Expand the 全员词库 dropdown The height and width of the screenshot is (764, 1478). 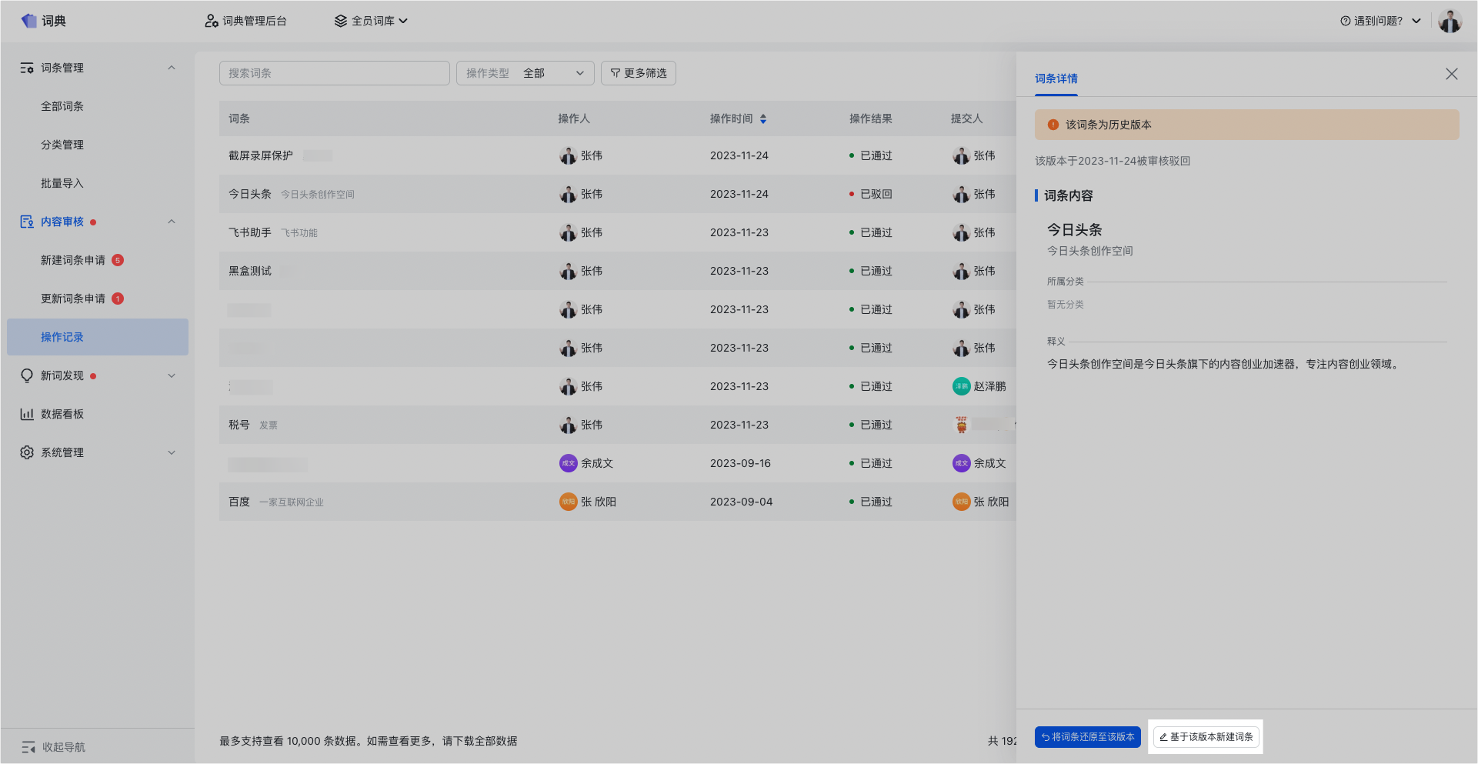click(371, 21)
